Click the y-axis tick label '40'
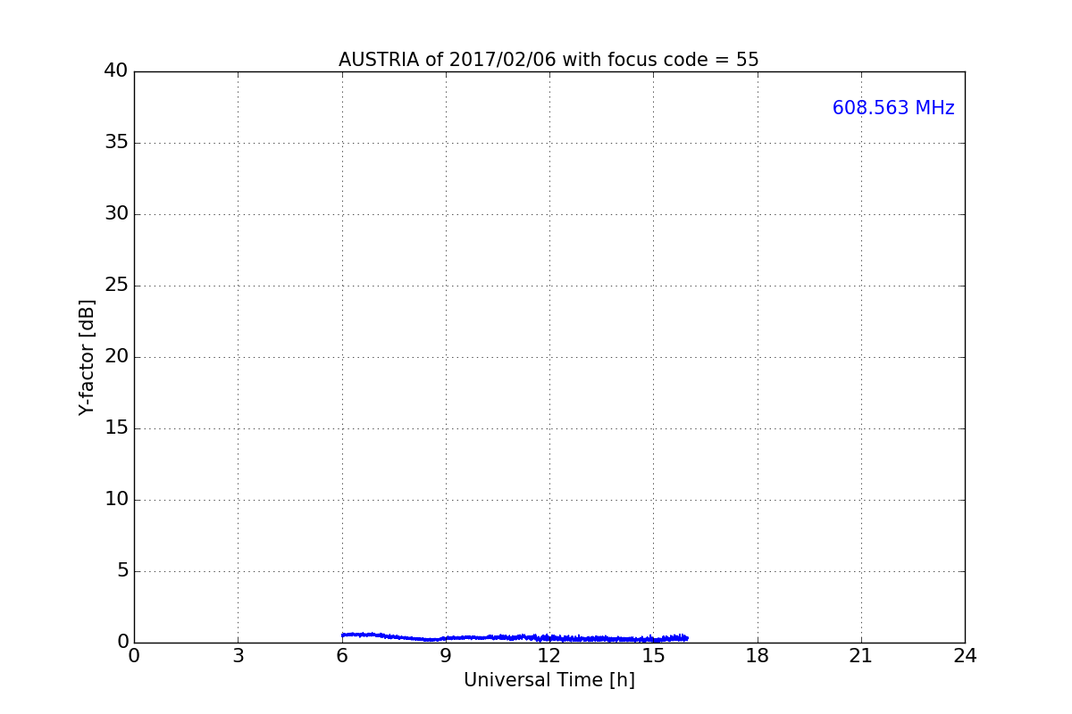Screen dimensions: 1072x714 point(116,71)
